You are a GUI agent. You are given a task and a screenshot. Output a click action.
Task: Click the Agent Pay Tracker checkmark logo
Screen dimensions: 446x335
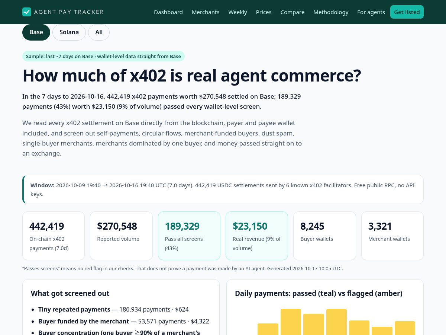coord(27,12)
